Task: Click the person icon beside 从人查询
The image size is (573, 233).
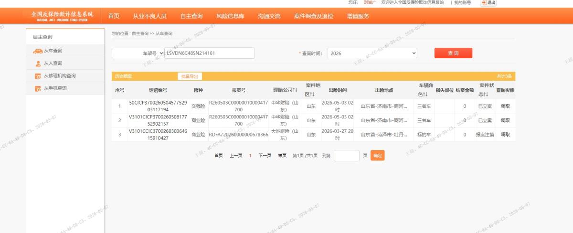Action: point(38,64)
